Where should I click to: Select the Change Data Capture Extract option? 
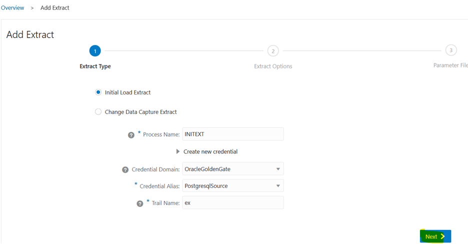98,112
